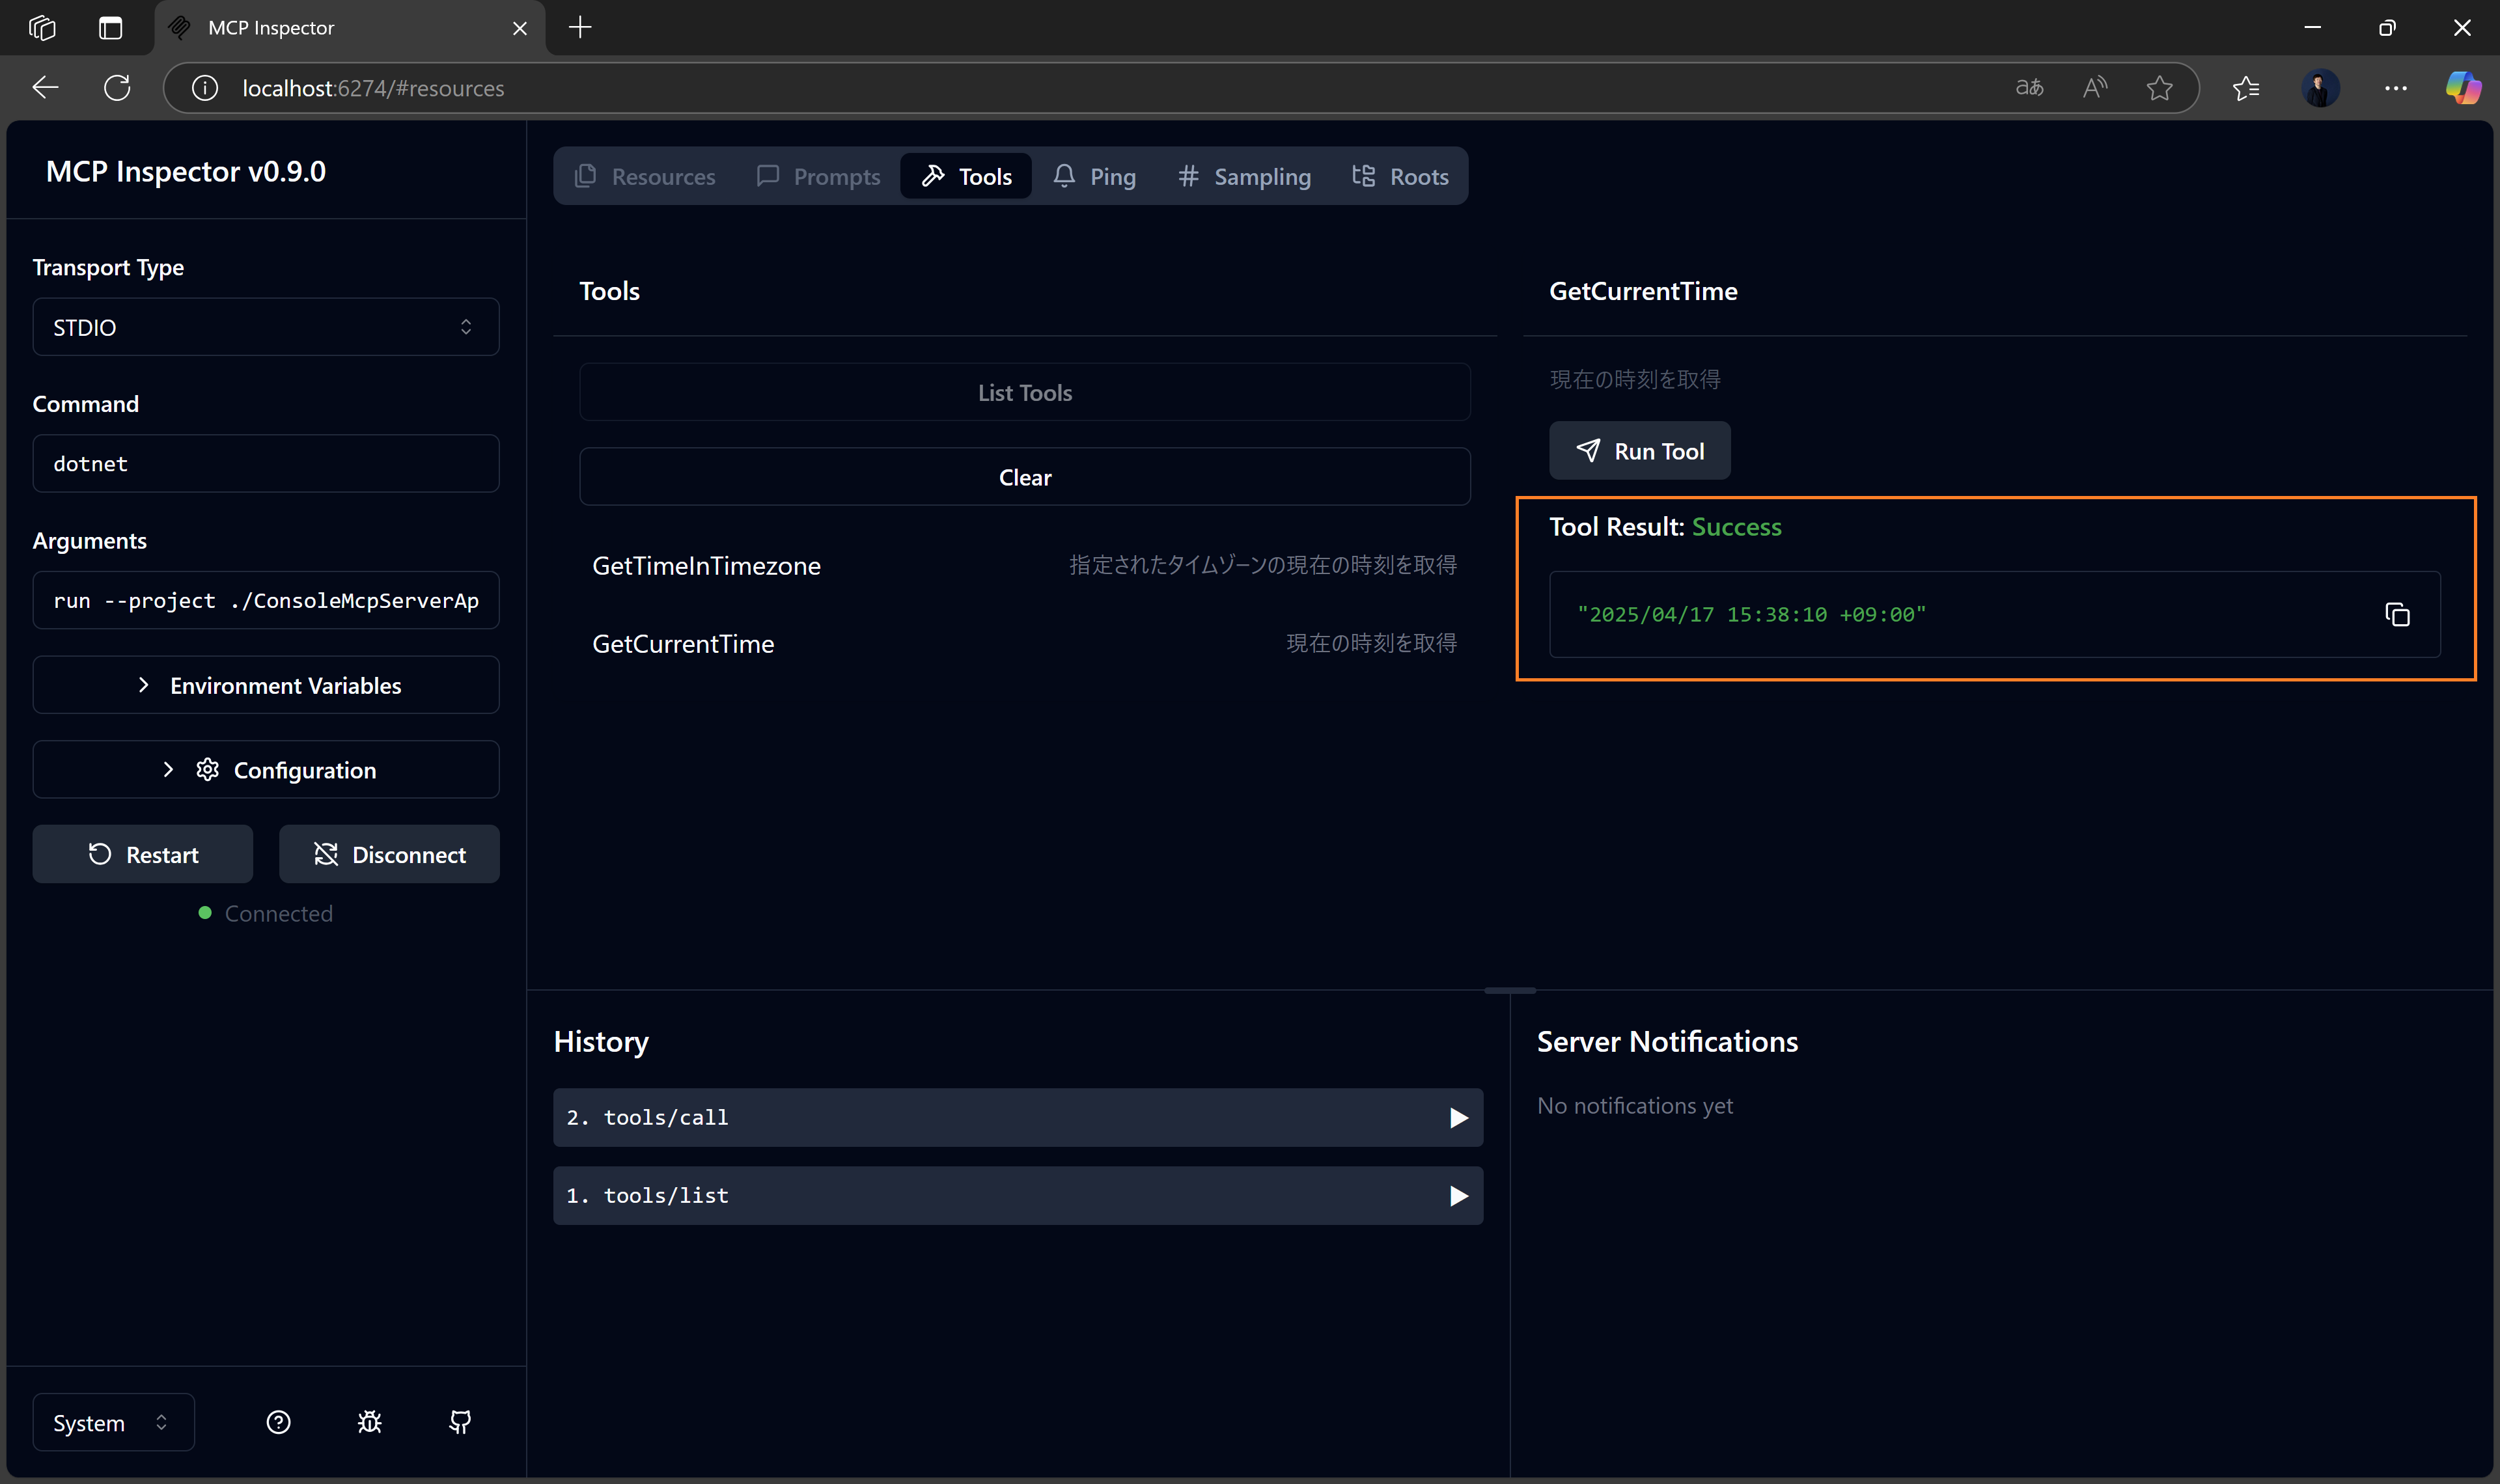The width and height of the screenshot is (2500, 1484).
Task: Open browser settings and more menu
Action: (x=2396, y=88)
